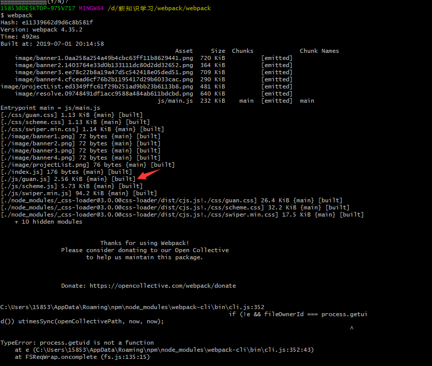
Task: Click the [./image/banner1.png] module line
Action: 80,137
